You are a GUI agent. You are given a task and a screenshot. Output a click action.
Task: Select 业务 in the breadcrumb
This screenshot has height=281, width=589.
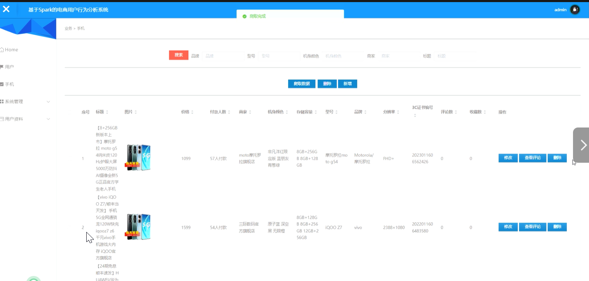(x=68, y=28)
